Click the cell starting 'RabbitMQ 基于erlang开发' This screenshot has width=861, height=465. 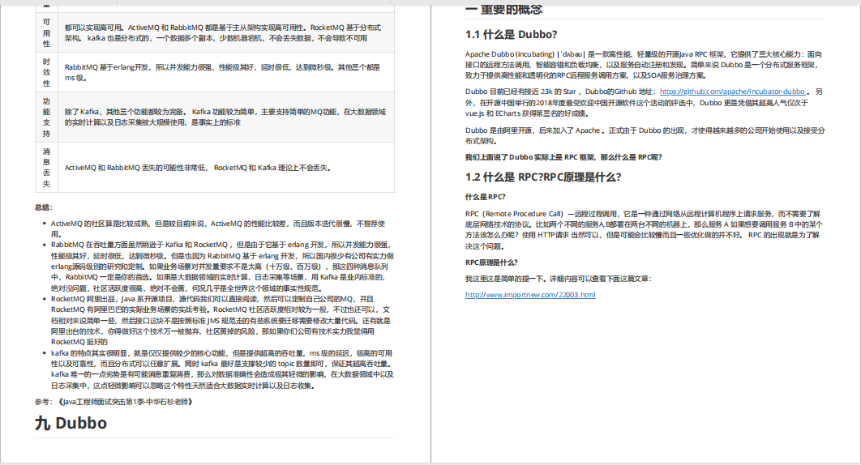(x=225, y=72)
